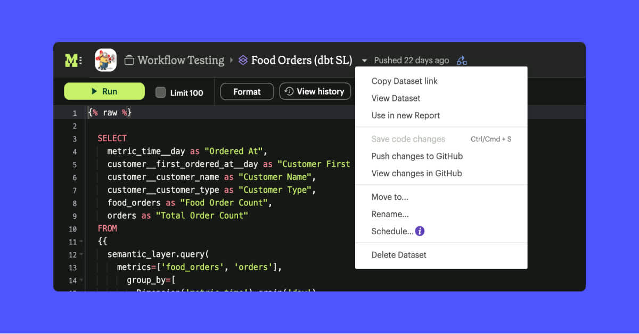
Task: Click the SELECT keyword on line 3
Action: pos(112,138)
